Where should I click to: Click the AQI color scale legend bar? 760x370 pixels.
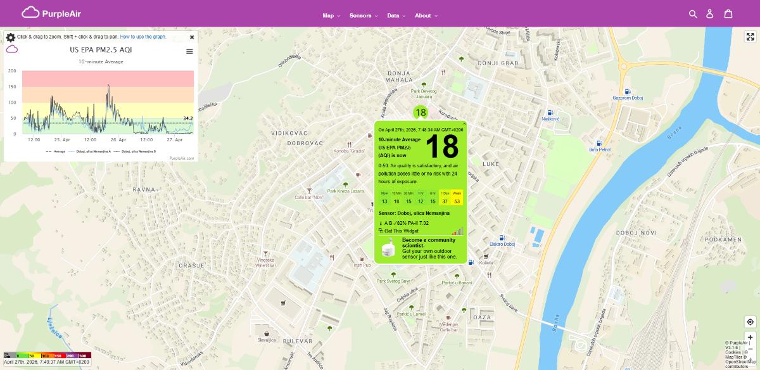point(47,355)
